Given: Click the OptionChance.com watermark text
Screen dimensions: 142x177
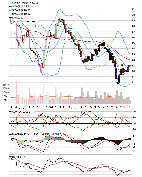Looking at the screenshot, I should tap(23, 22).
